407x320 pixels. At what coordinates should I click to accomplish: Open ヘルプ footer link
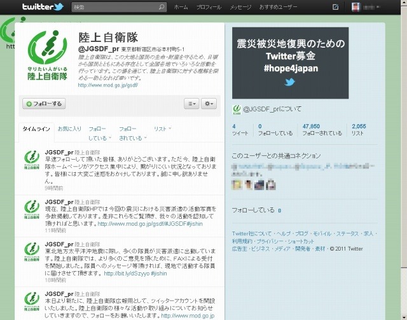tap(284, 233)
